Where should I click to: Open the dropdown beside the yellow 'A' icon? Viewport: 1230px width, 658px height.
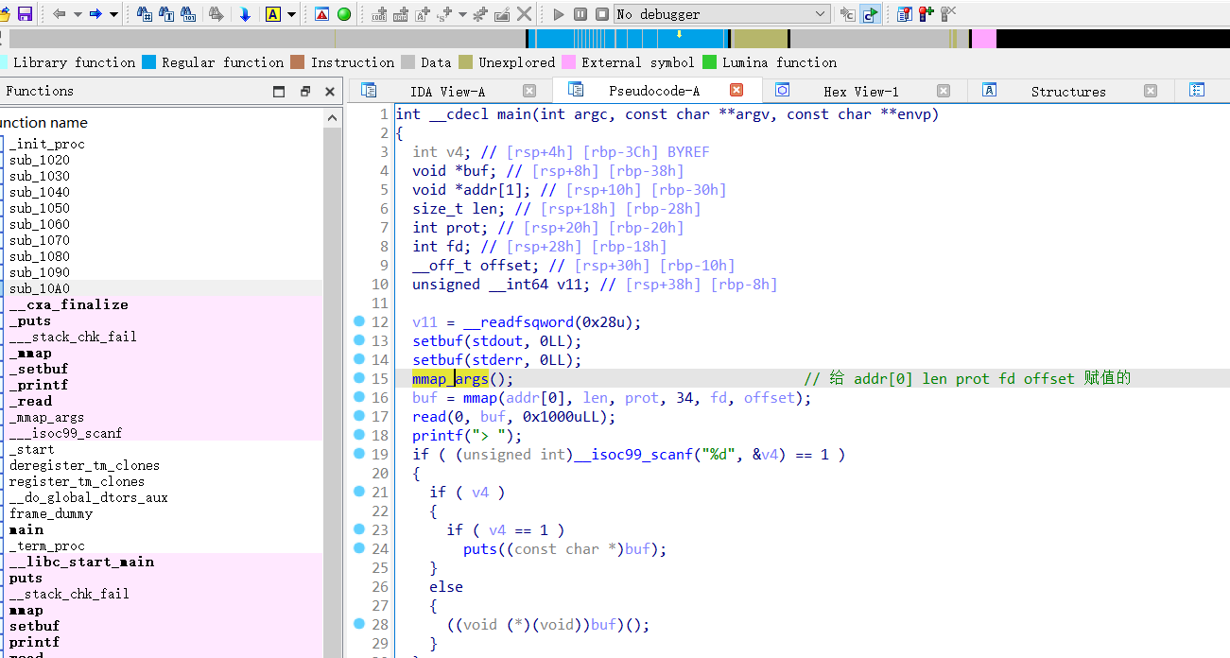pyautogui.click(x=291, y=14)
